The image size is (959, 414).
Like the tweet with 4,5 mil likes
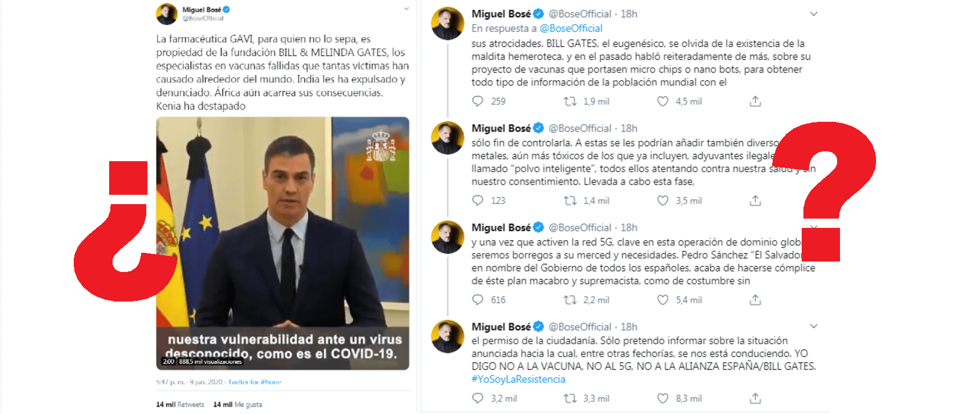click(x=662, y=101)
